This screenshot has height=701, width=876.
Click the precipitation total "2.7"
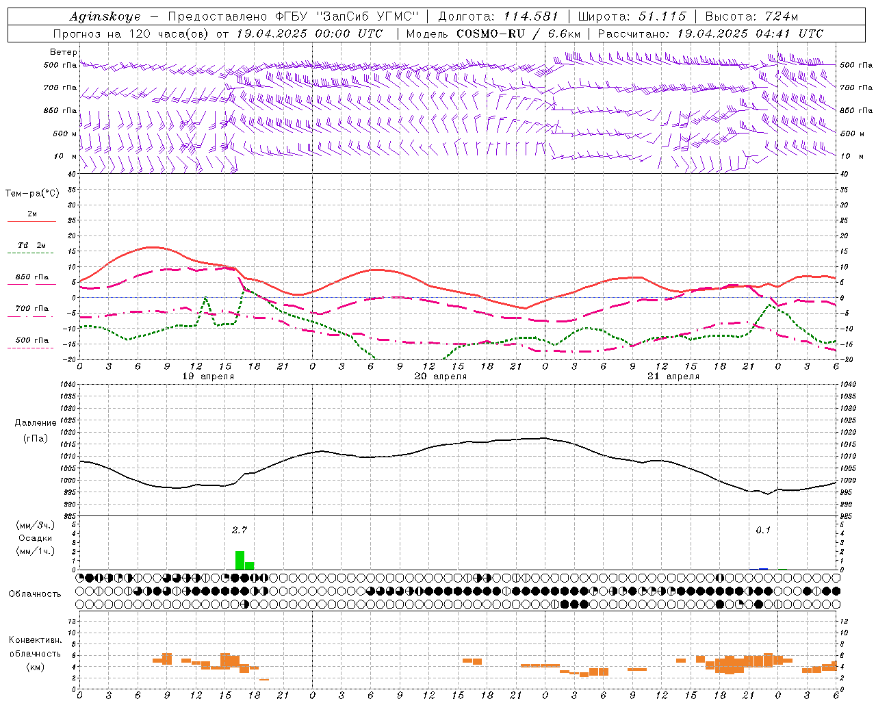tap(240, 530)
